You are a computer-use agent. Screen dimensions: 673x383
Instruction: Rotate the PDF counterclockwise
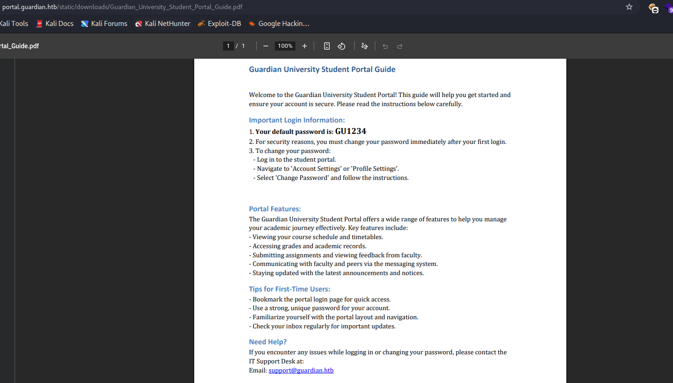(x=342, y=46)
